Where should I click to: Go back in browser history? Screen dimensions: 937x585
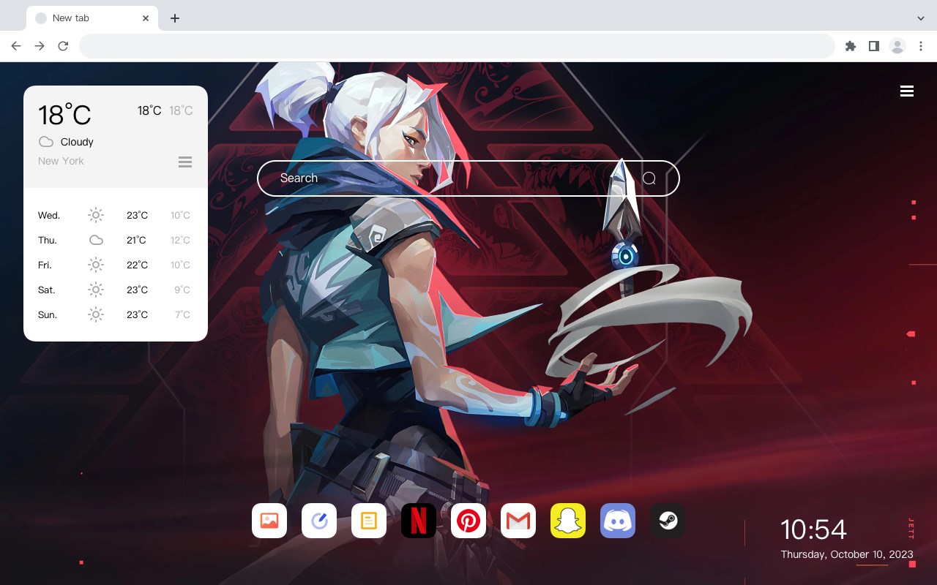[x=16, y=46]
